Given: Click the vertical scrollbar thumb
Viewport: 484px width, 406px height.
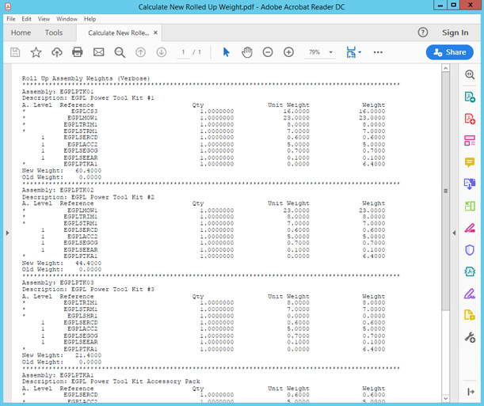Looking at the screenshot, I should [445, 192].
